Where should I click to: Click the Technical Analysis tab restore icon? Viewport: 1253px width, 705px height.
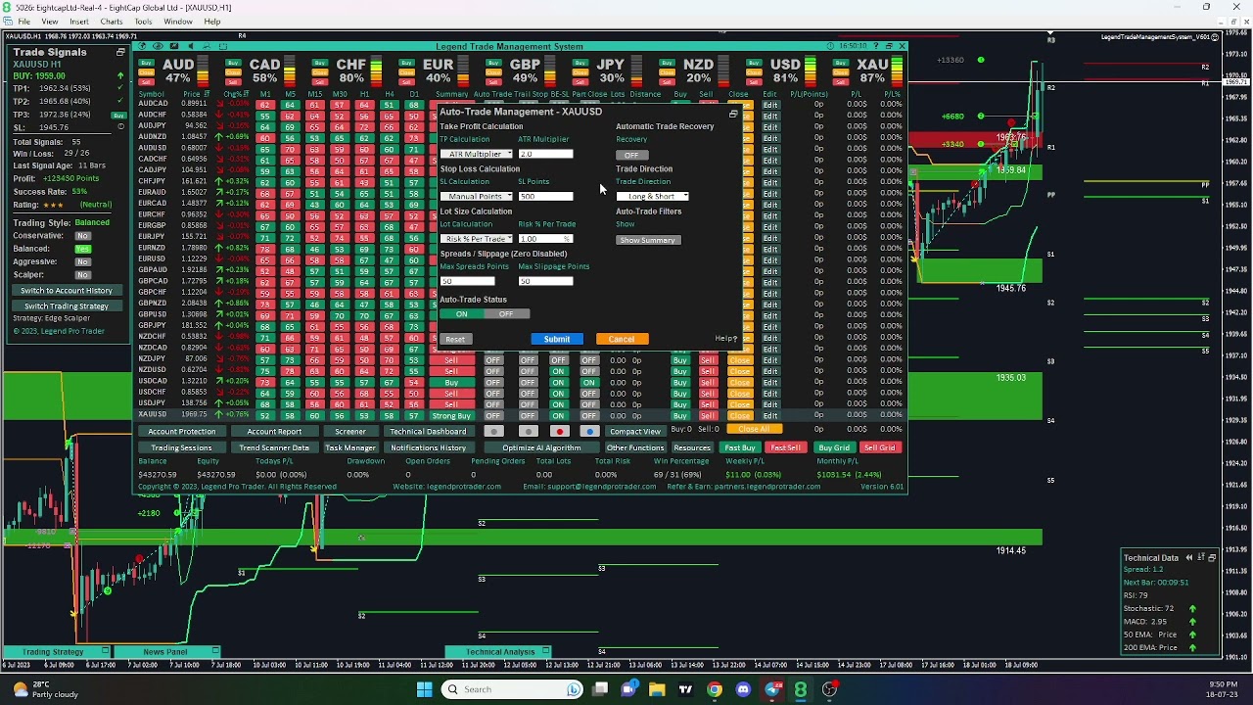(x=544, y=652)
